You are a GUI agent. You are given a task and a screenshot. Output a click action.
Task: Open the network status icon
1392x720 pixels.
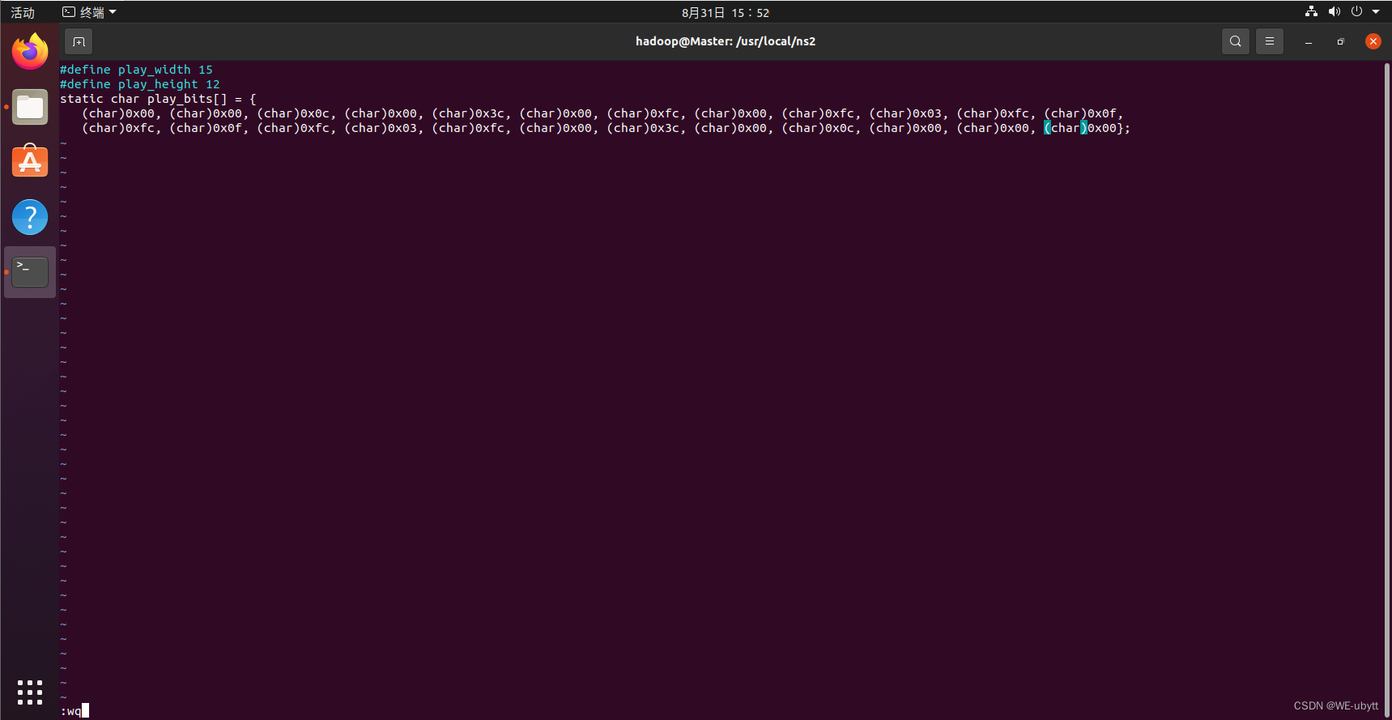click(1311, 12)
